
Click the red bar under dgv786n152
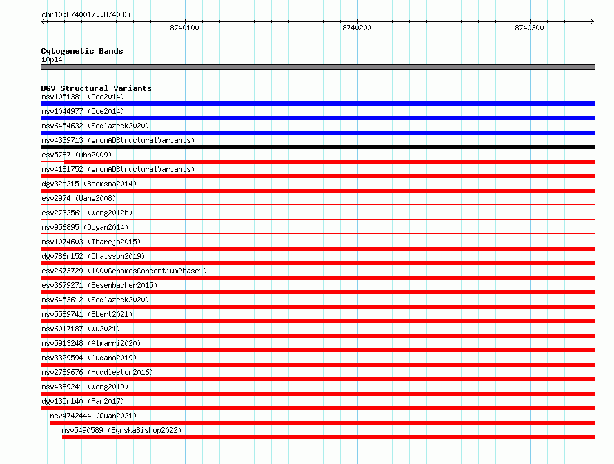317,263
